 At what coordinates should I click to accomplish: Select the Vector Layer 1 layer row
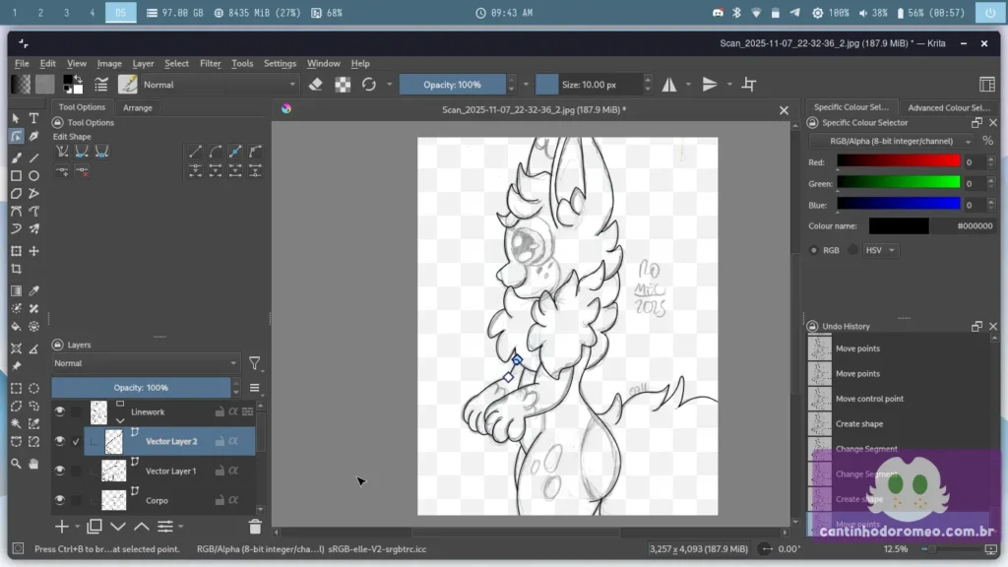(170, 472)
